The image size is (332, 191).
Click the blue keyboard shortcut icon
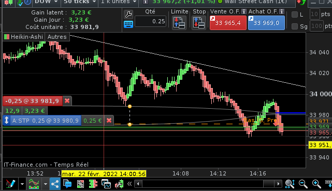(x=128, y=24)
